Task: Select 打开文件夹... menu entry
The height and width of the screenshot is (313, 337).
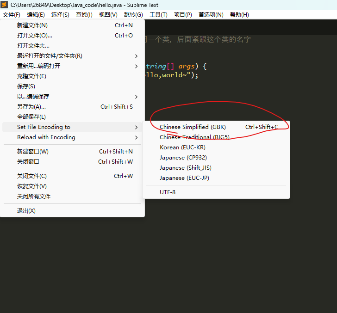Action: click(72, 46)
